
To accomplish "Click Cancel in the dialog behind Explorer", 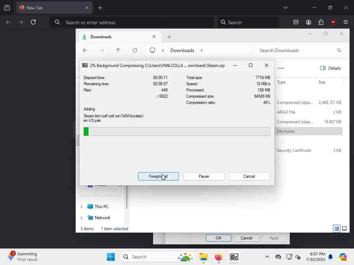I will [246, 238].
